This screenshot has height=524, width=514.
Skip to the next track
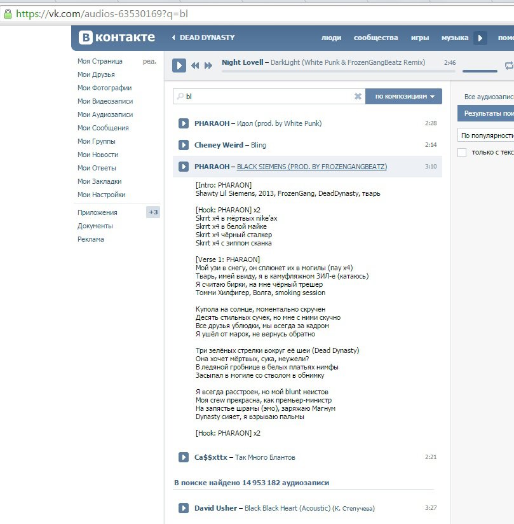tap(208, 65)
